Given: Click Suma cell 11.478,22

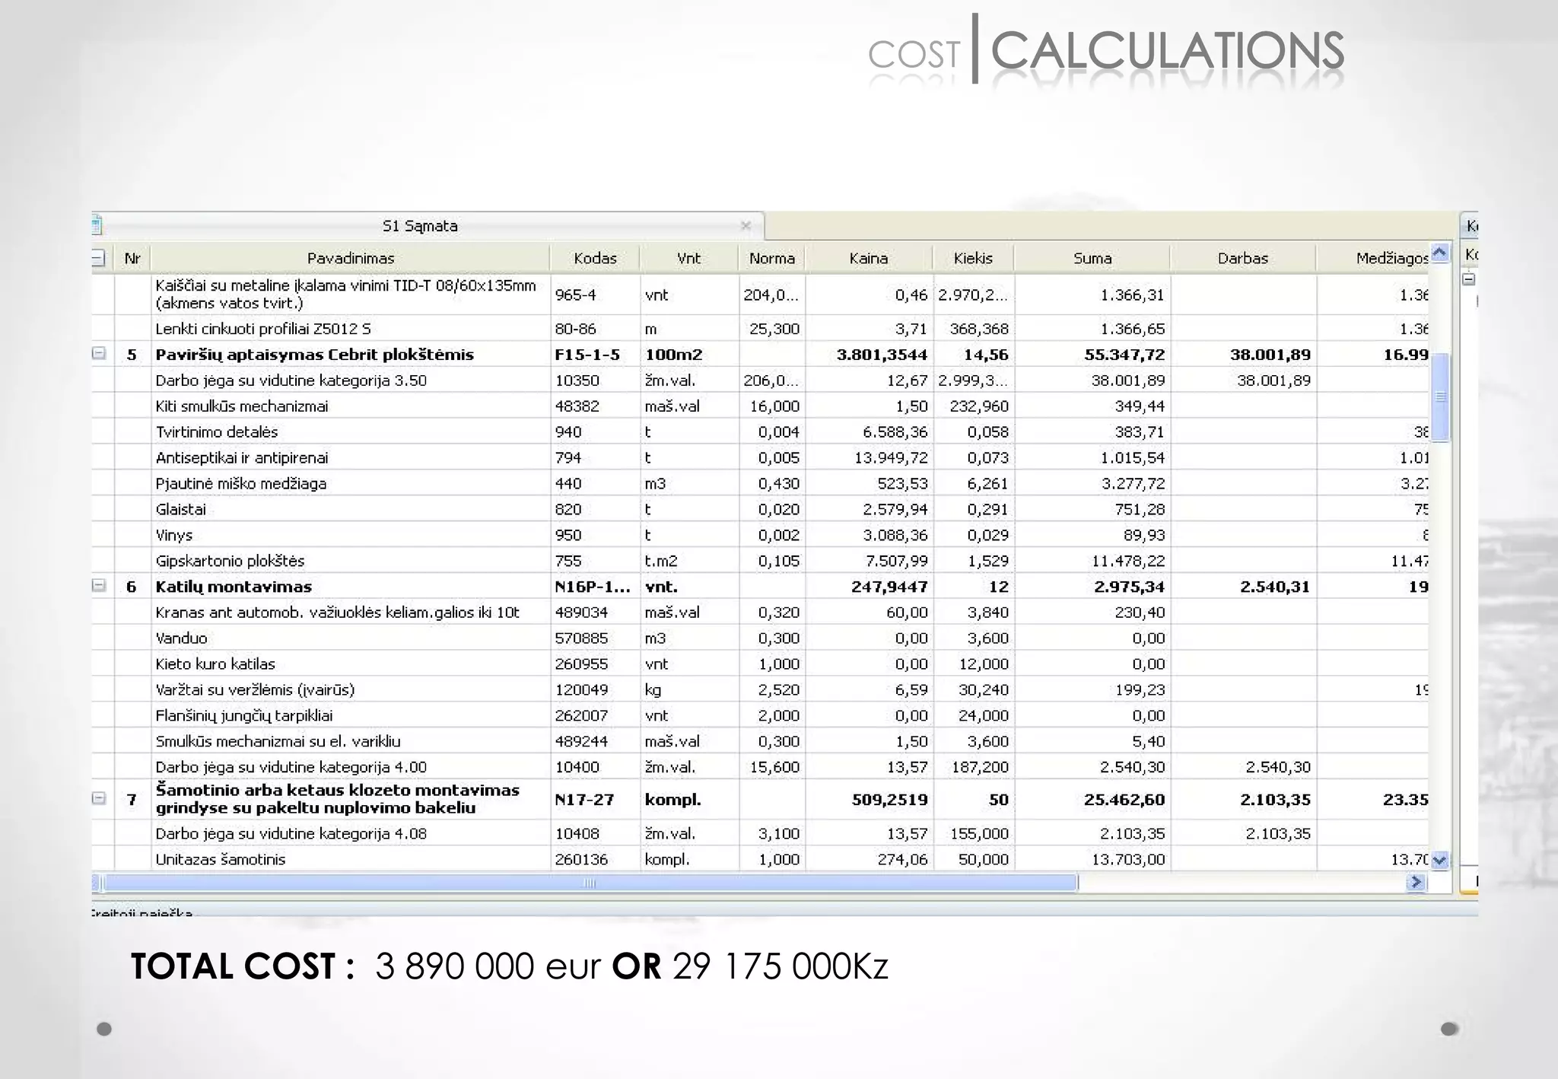Looking at the screenshot, I should pos(1092,561).
